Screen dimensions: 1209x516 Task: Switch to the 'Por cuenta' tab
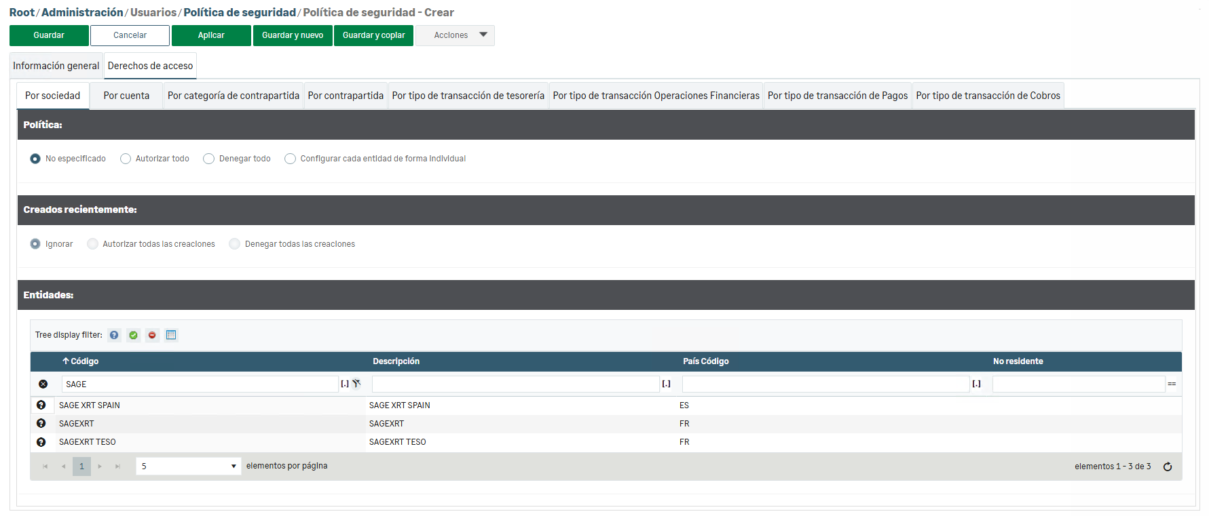pyautogui.click(x=126, y=96)
